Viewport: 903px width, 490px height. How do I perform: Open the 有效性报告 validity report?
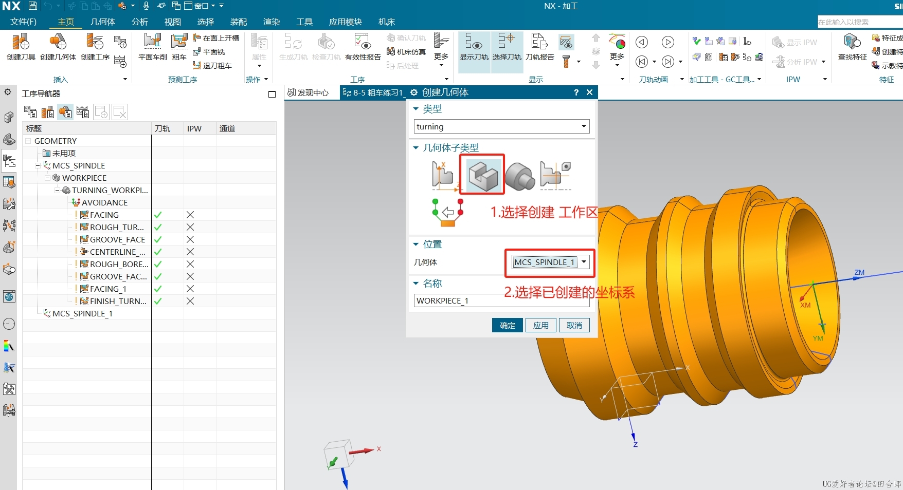(x=363, y=47)
